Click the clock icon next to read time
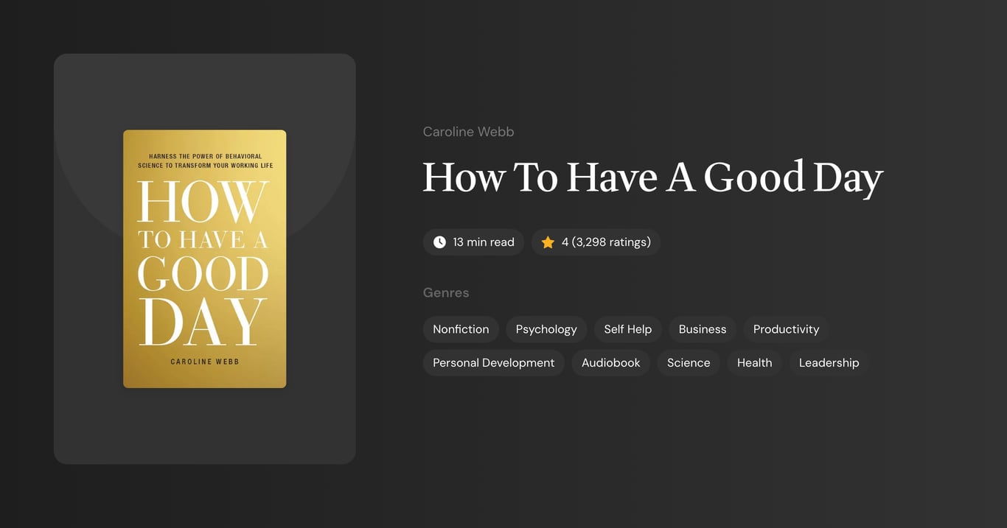 439,242
